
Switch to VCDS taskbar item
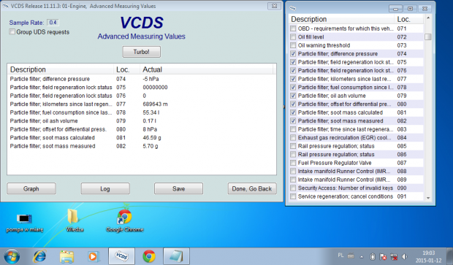[x=121, y=256]
